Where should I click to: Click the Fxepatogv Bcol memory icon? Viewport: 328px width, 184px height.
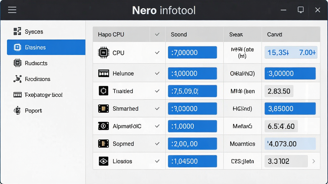click(x=17, y=95)
